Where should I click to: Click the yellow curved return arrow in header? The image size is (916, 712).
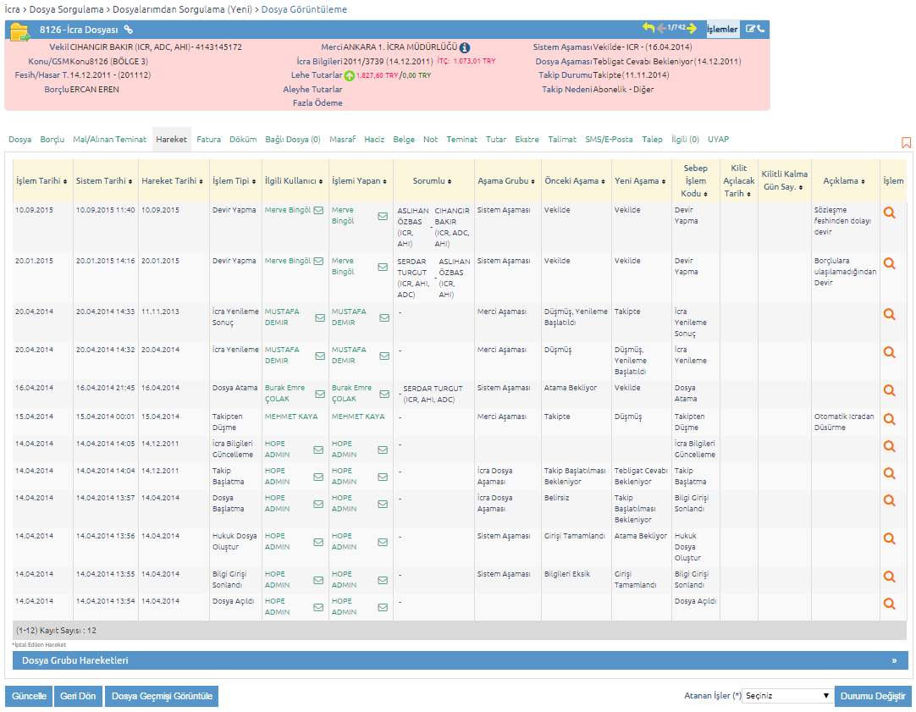648,27
